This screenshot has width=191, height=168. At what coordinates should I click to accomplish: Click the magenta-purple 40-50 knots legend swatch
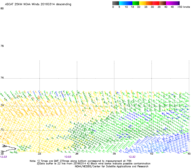[x=173, y=3]
